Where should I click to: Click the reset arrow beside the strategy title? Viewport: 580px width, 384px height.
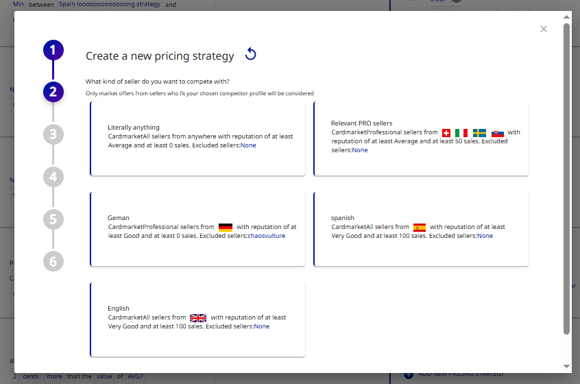250,54
